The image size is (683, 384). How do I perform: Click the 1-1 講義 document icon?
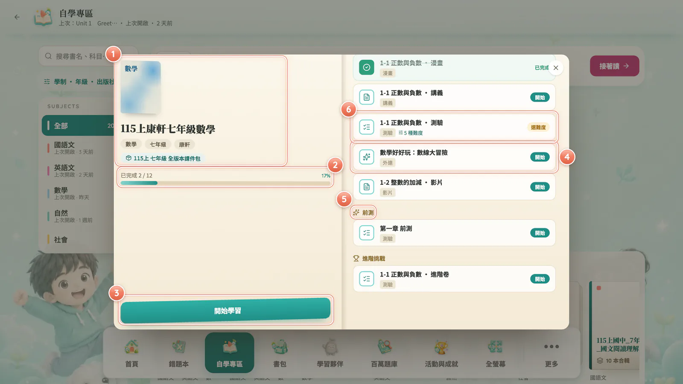367,97
